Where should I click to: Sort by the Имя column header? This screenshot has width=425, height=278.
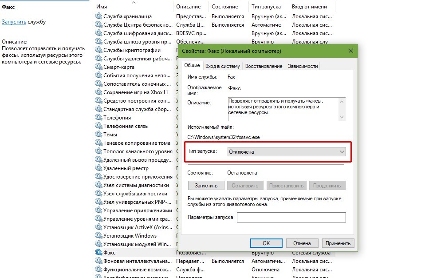[134, 7]
